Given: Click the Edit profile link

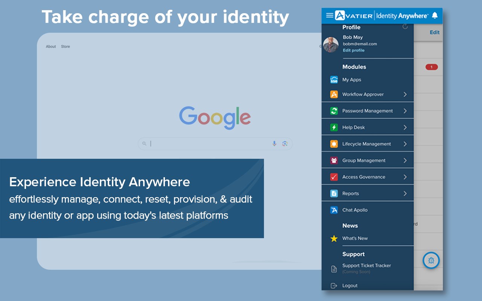Looking at the screenshot, I should pyautogui.click(x=354, y=50).
